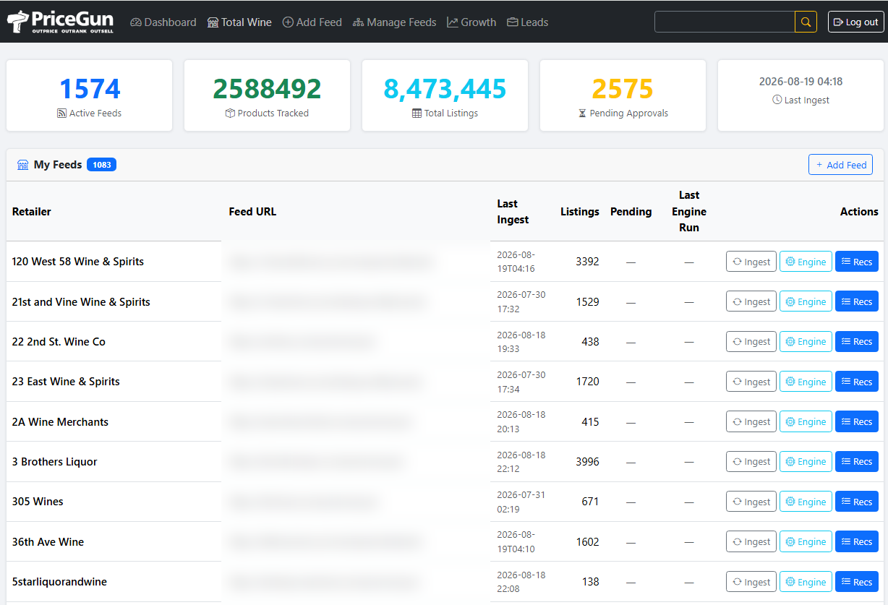Click the Total Listings 8,473,445 value

click(x=445, y=89)
